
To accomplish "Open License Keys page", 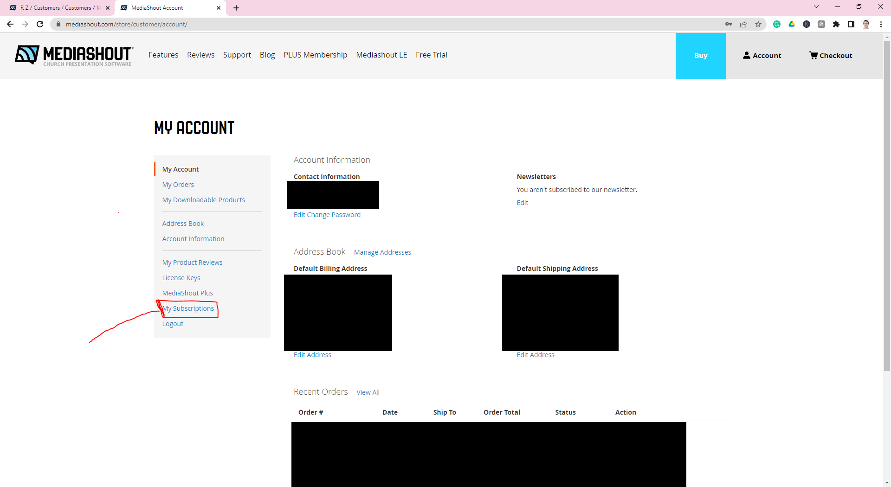I will point(181,278).
